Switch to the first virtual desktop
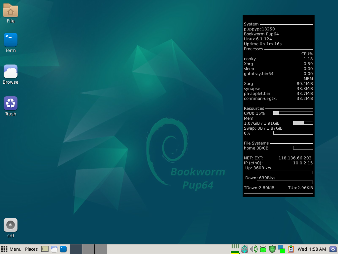This screenshot has height=254, width=338. click(76, 249)
